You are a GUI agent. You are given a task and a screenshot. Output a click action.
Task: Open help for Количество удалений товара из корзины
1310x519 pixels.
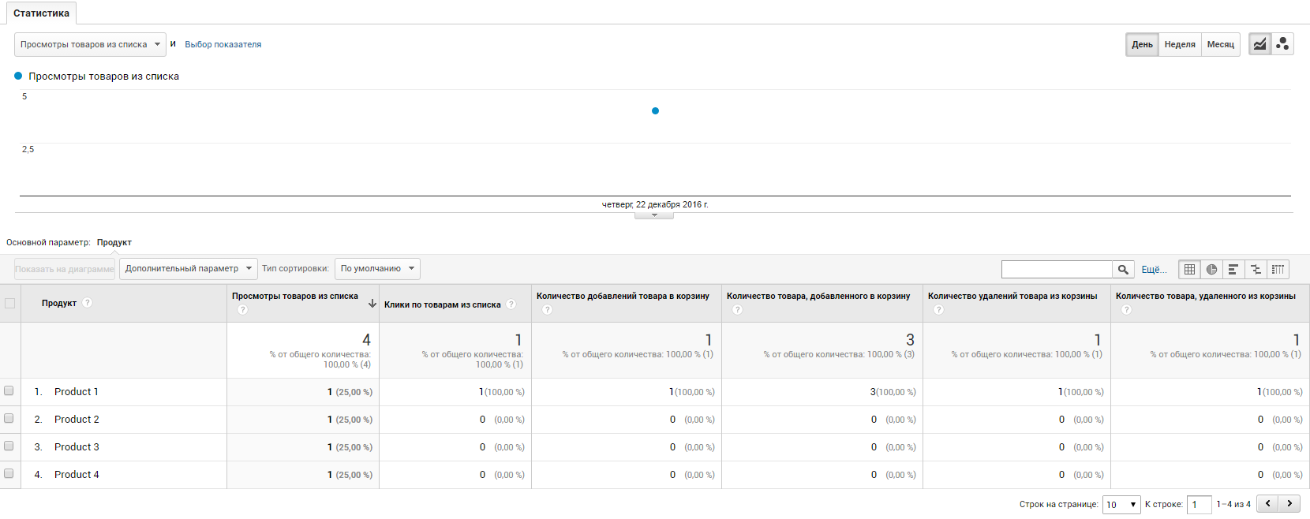coord(938,310)
